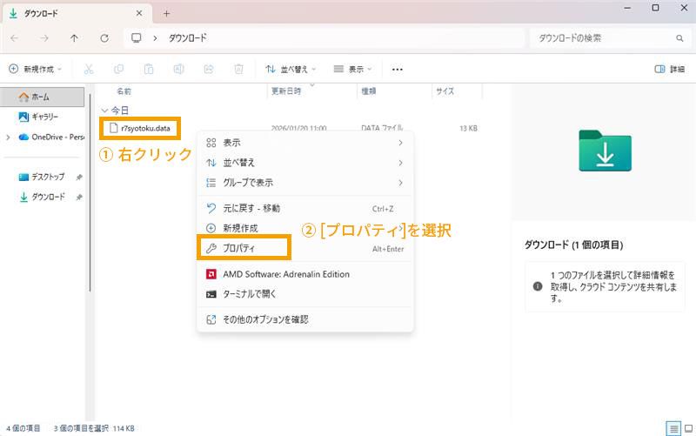Choose 元に戻す - 移動 in context menu
The width and height of the screenshot is (696, 436).
[x=305, y=208]
